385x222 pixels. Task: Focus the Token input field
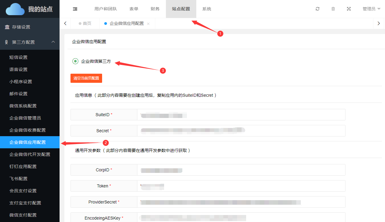(241, 186)
